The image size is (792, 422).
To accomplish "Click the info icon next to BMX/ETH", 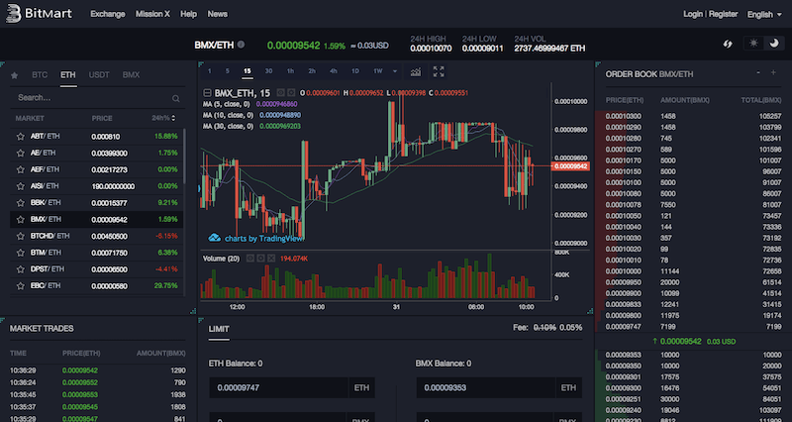I will (x=241, y=45).
